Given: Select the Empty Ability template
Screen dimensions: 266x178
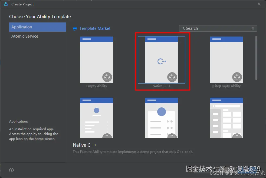Looking at the screenshot, I should click(97, 60).
